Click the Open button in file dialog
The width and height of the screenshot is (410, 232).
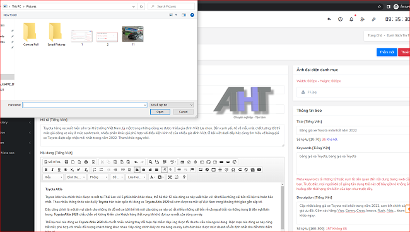point(160,112)
